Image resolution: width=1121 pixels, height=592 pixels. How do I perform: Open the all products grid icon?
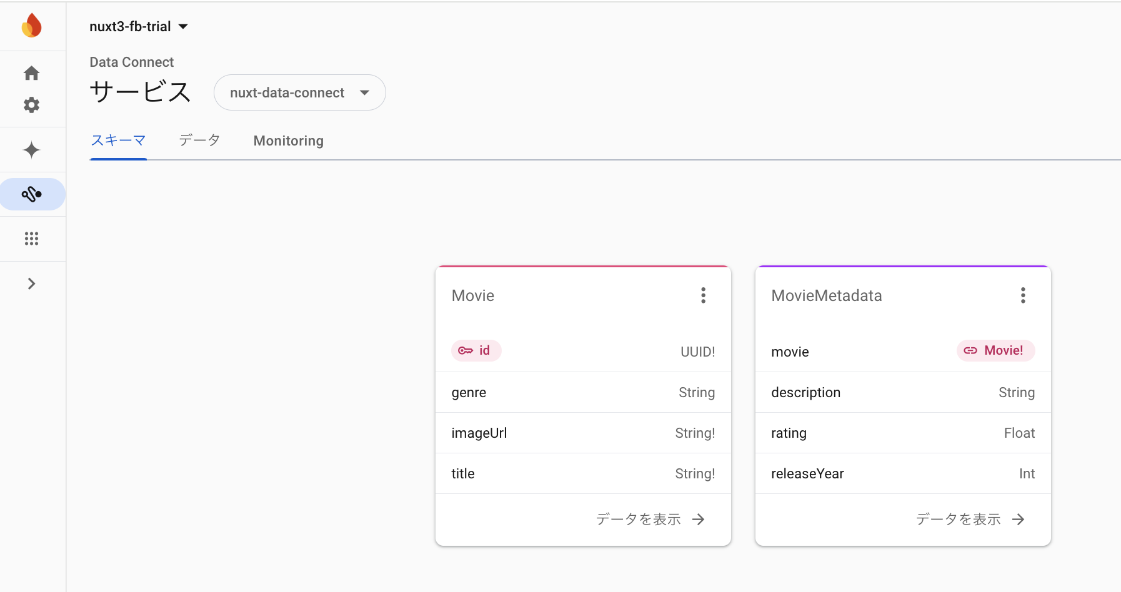tap(31, 239)
